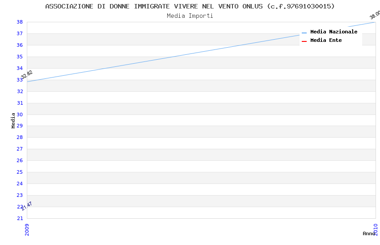Click the y-axis value 26
Screen dimensions: 380x245
pos(20,160)
